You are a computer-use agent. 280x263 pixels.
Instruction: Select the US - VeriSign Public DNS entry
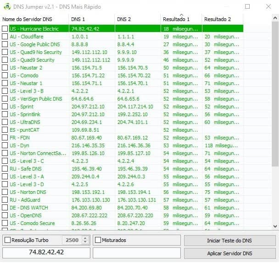36,99
